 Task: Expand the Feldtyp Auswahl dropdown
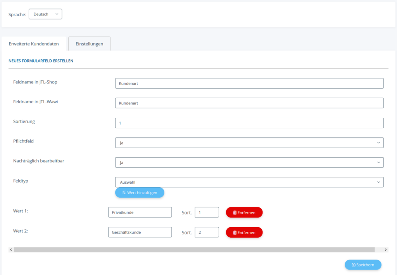pyautogui.click(x=249, y=182)
